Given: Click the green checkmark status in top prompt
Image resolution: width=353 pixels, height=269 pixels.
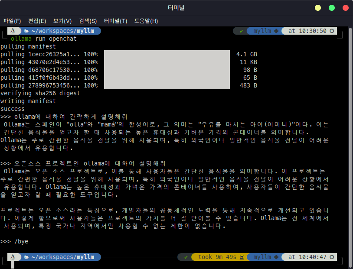Looking at the screenshot, I should [242, 31].
